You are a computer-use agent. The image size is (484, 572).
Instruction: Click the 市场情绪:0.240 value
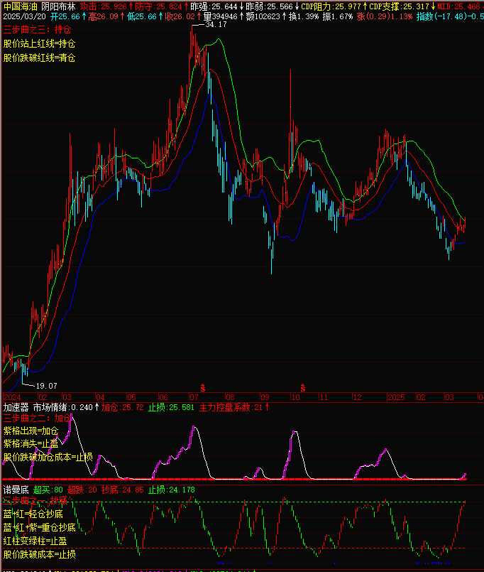click(63, 407)
